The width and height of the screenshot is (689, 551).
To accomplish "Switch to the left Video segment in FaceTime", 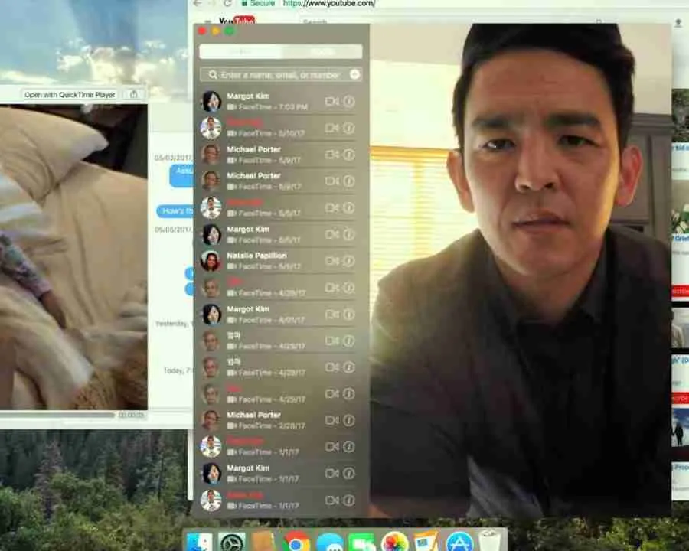I will pos(240,52).
